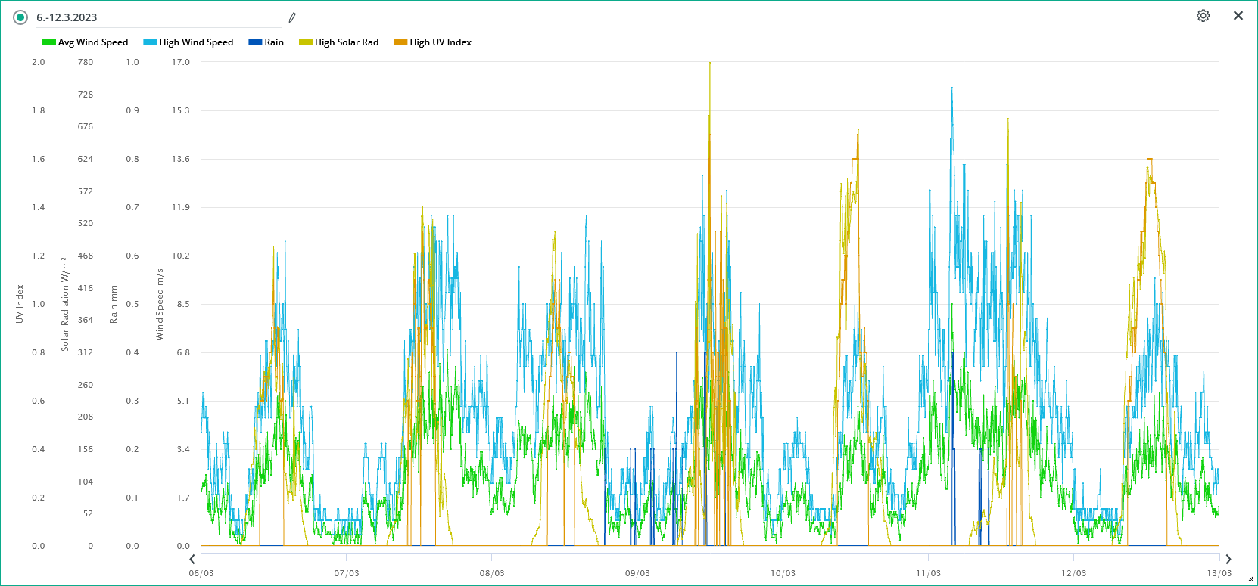Click the UV Index axis title

click(20, 304)
